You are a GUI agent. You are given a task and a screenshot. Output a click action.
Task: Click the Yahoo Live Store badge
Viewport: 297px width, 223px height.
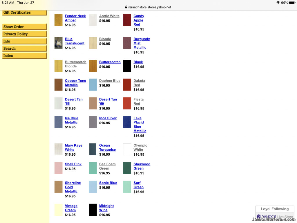click(x=275, y=217)
